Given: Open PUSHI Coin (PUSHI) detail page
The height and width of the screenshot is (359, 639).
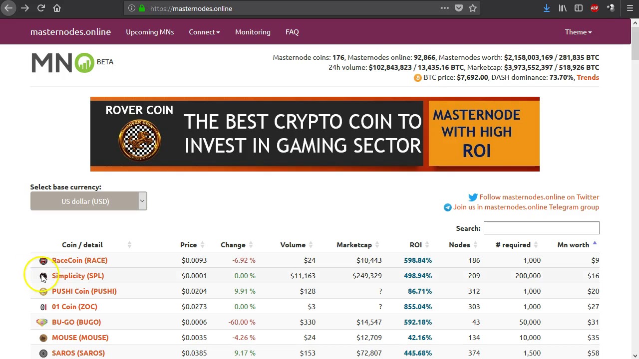Looking at the screenshot, I should coord(84,291).
